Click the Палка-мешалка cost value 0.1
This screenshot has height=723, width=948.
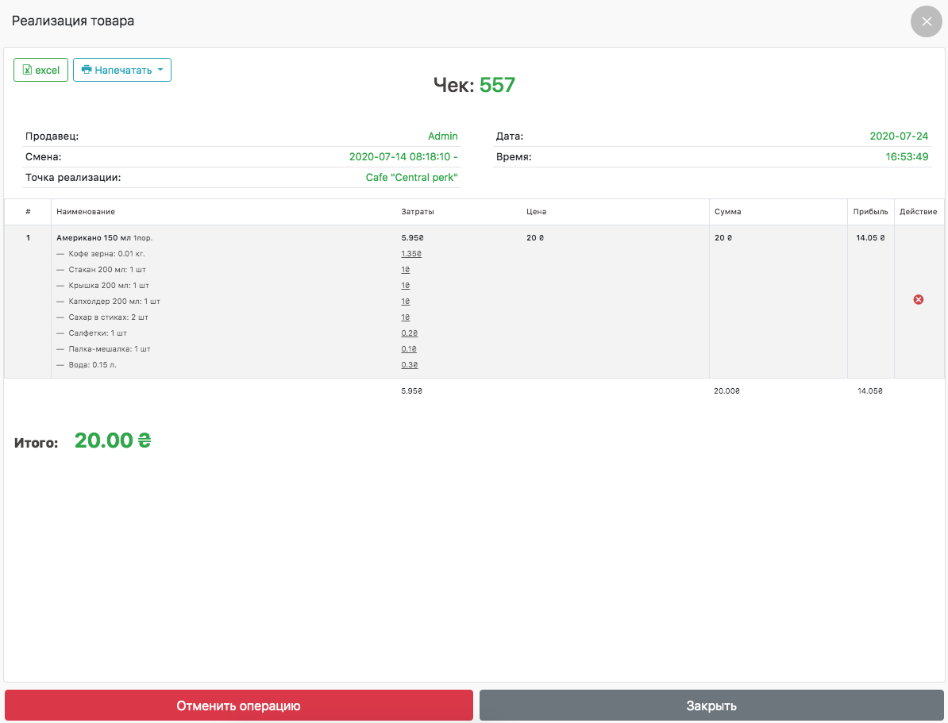[409, 349]
